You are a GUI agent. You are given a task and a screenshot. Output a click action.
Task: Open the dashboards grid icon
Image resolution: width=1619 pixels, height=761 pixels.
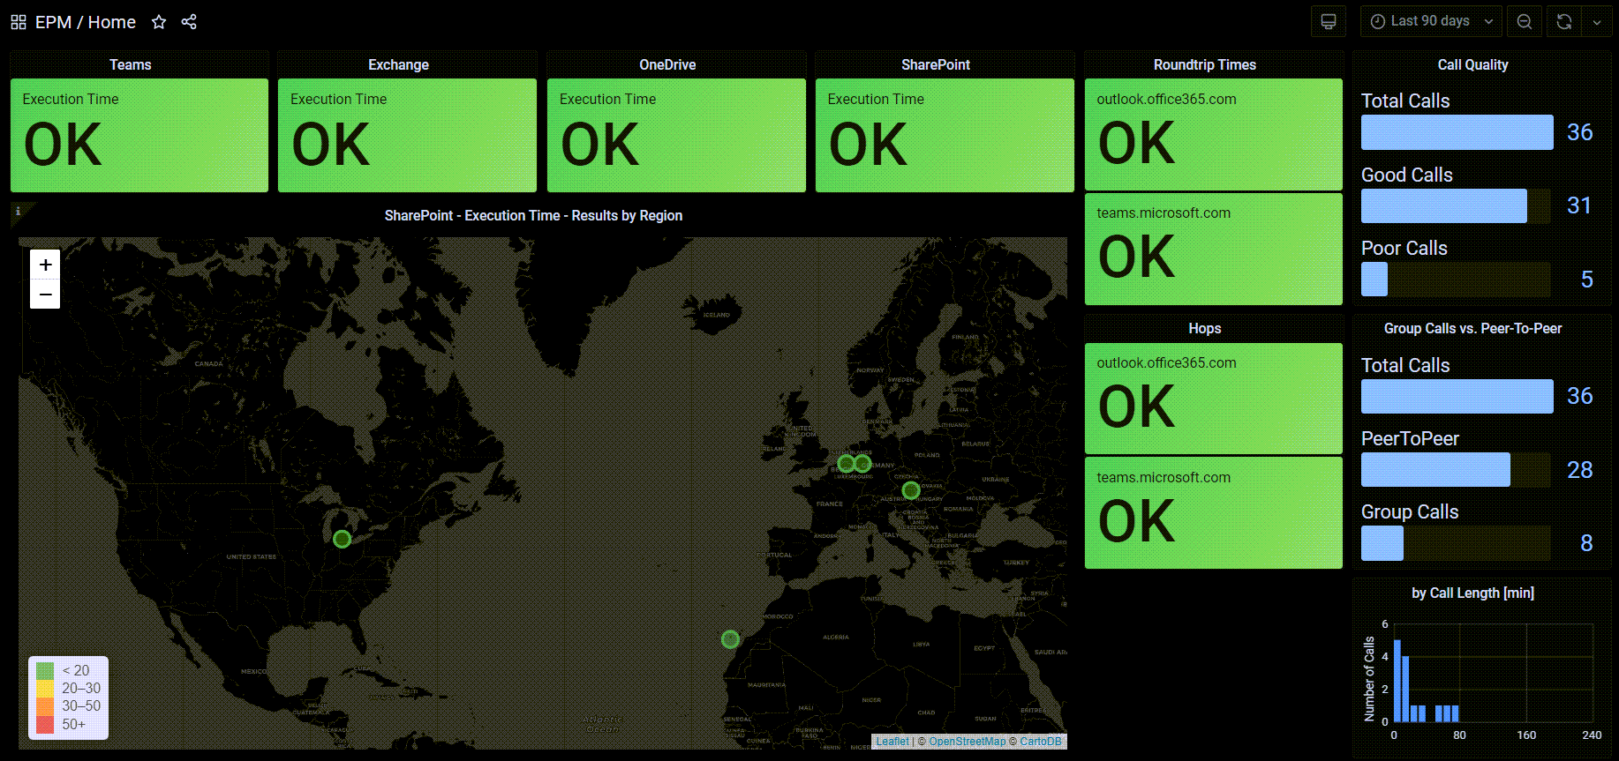[19, 22]
